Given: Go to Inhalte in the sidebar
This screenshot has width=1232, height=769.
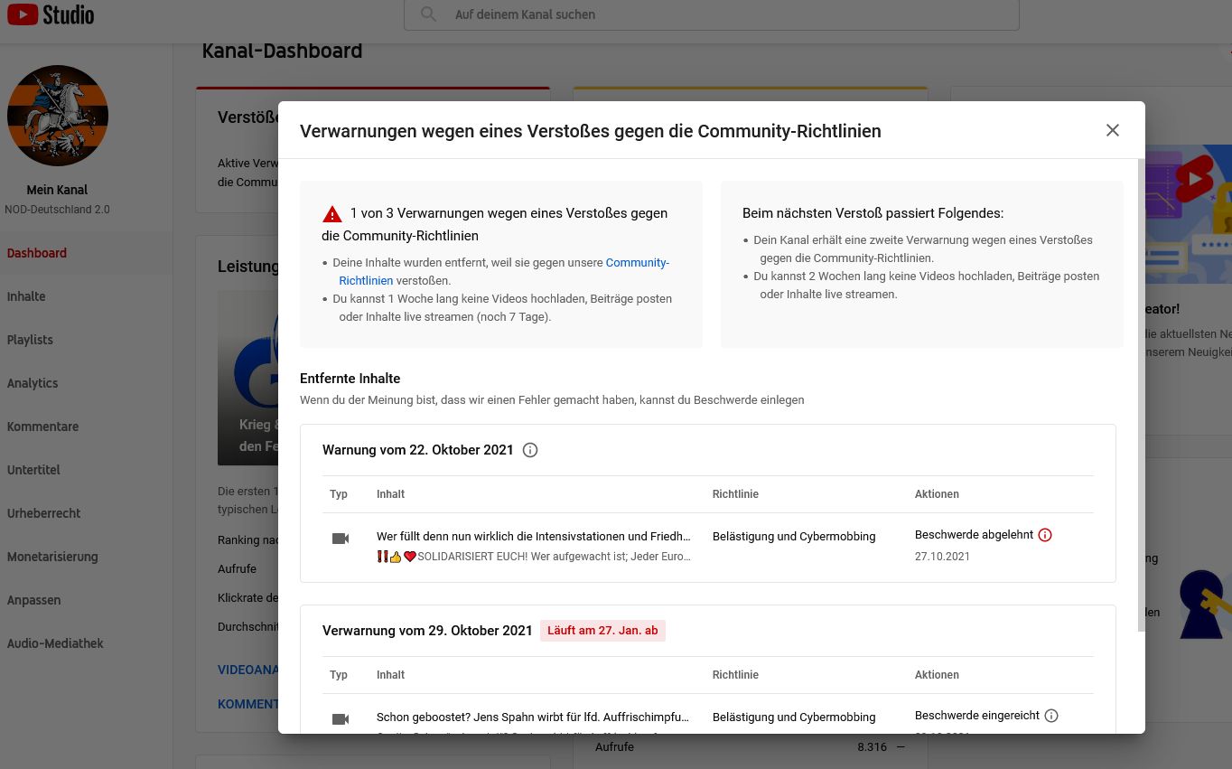Looking at the screenshot, I should pyautogui.click(x=26, y=296).
